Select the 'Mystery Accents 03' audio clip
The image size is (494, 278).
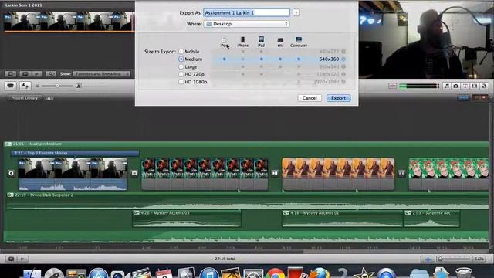coord(187,219)
